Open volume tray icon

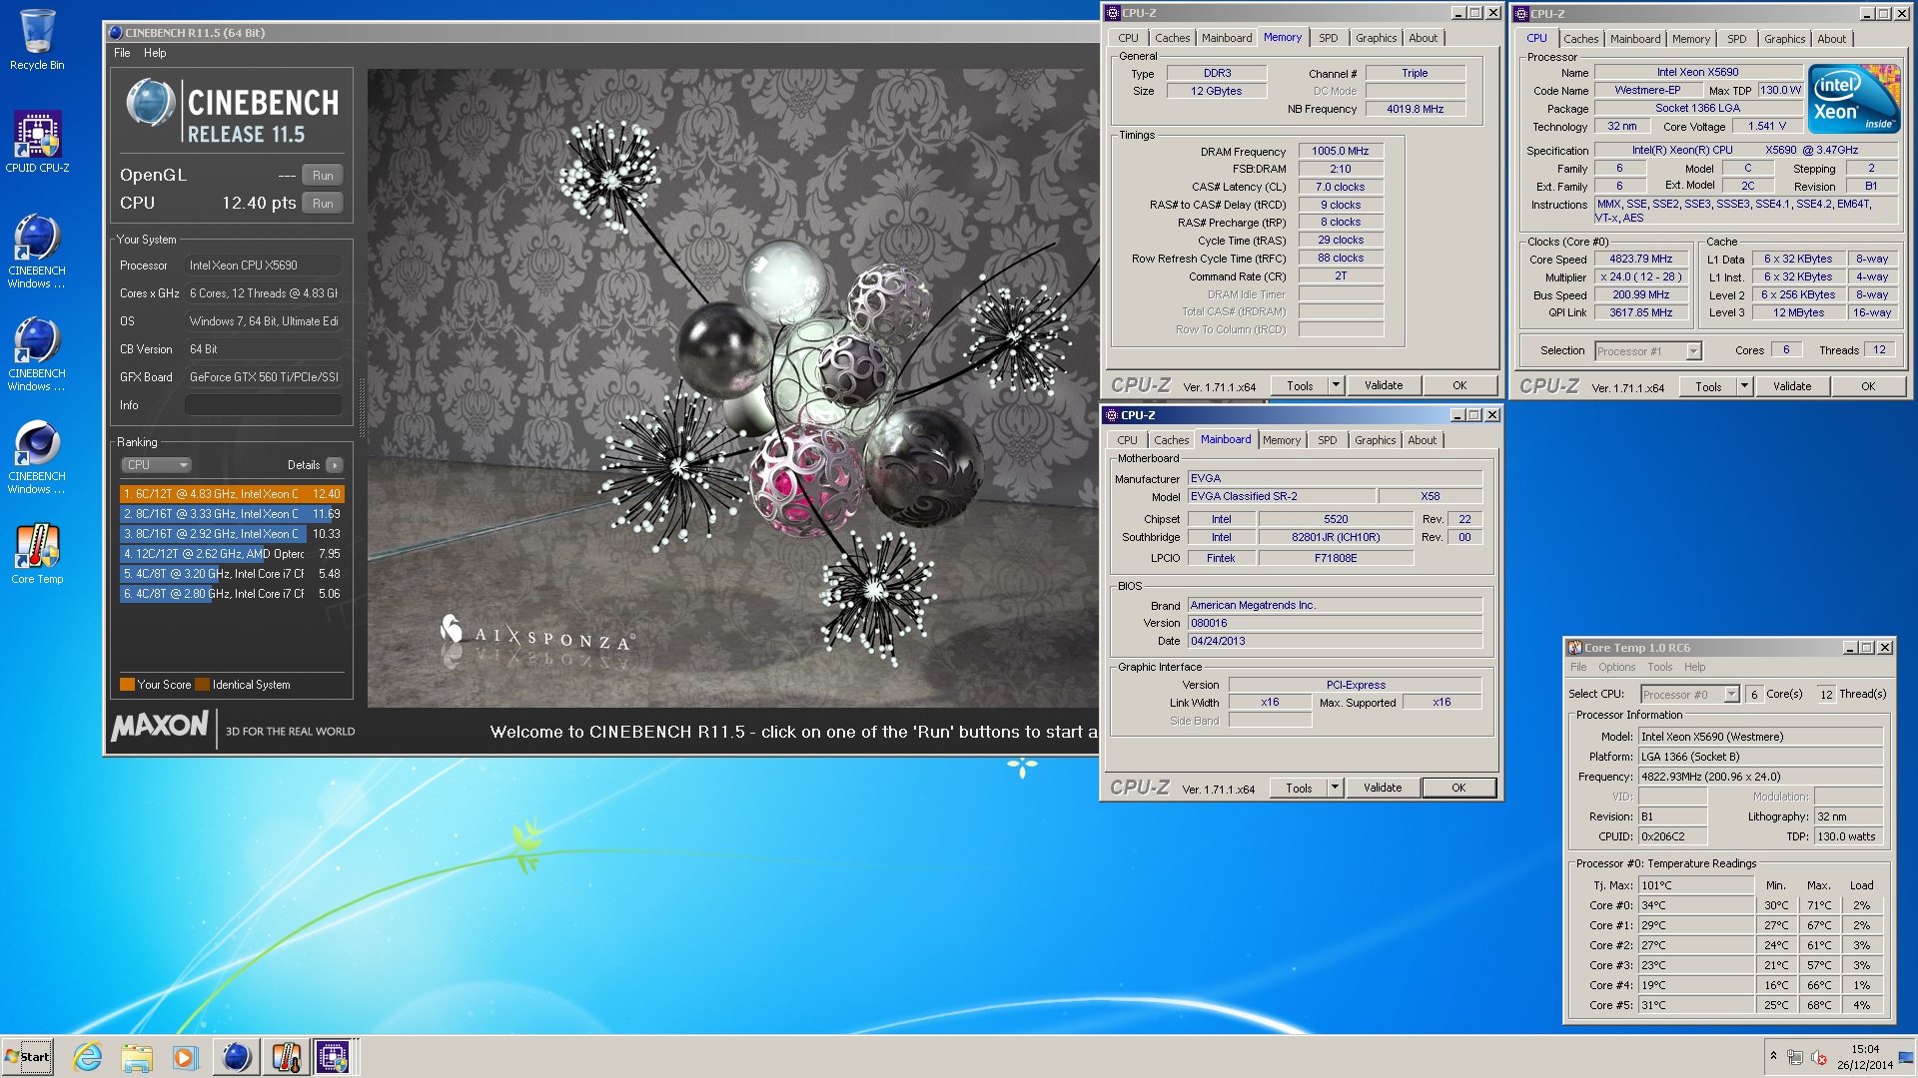tap(1819, 1057)
